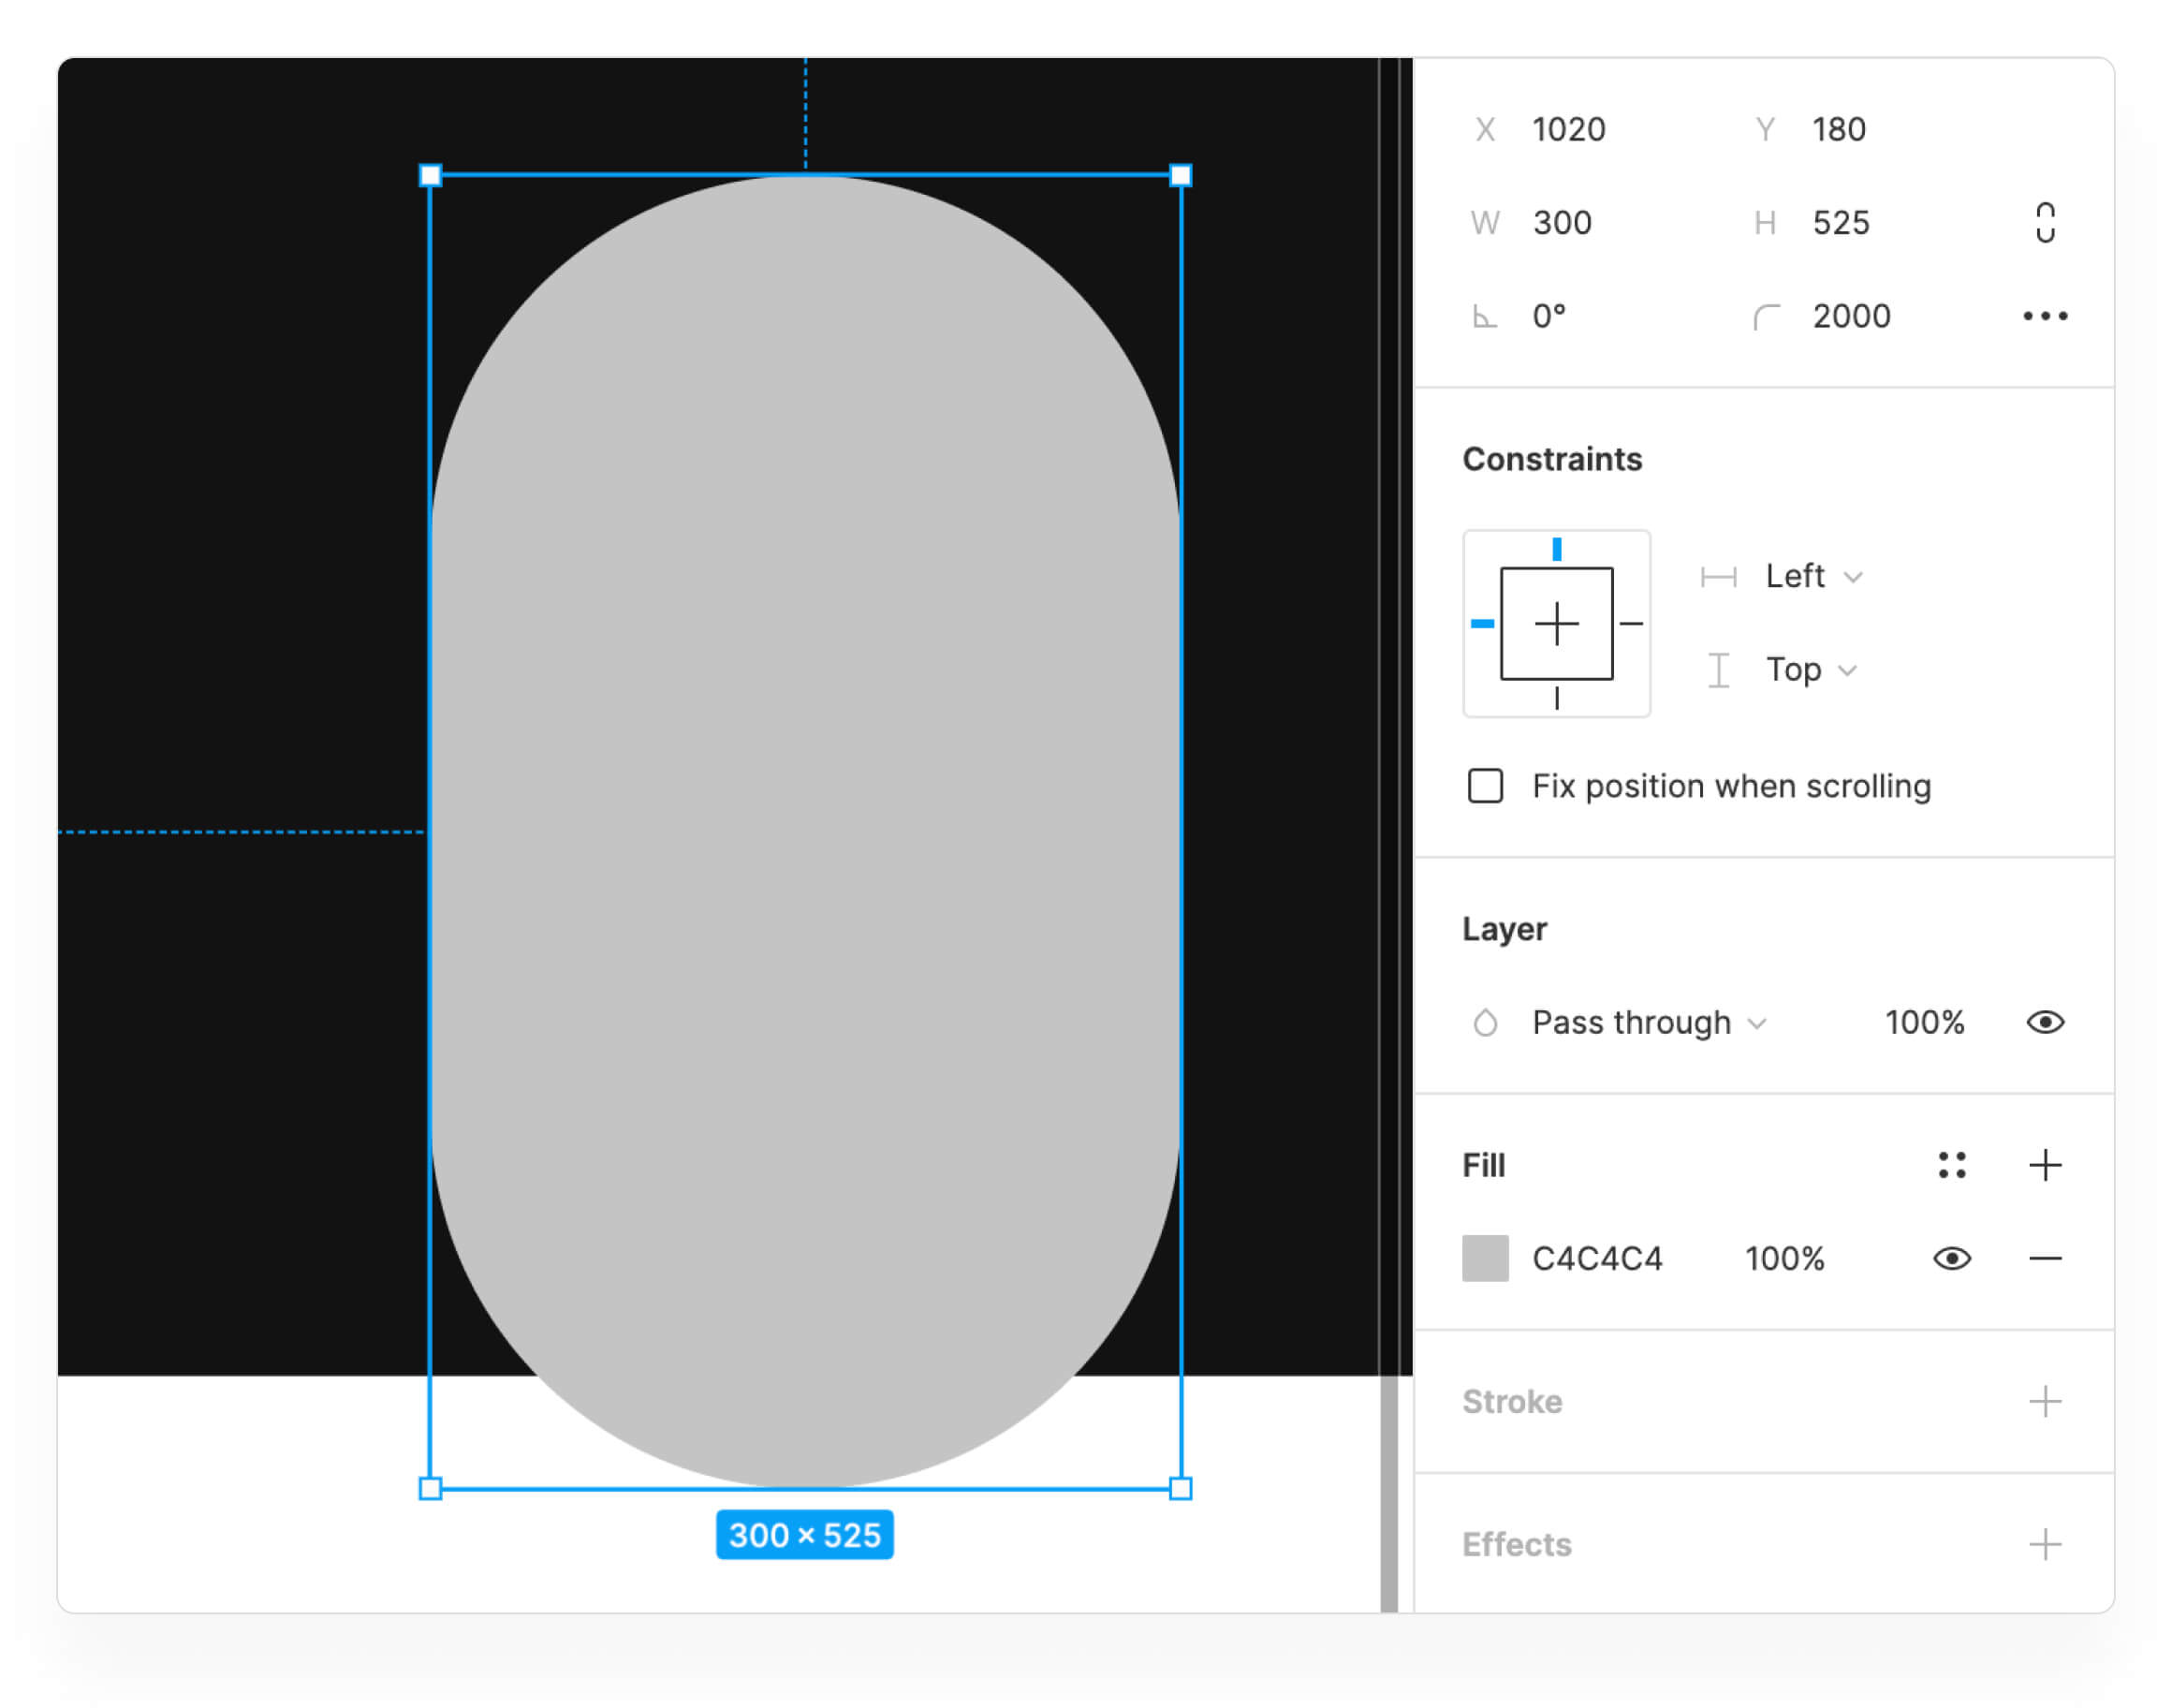2172x1708 pixels.
Task: Click the corner radius value 2000
Action: click(x=1851, y=316)
